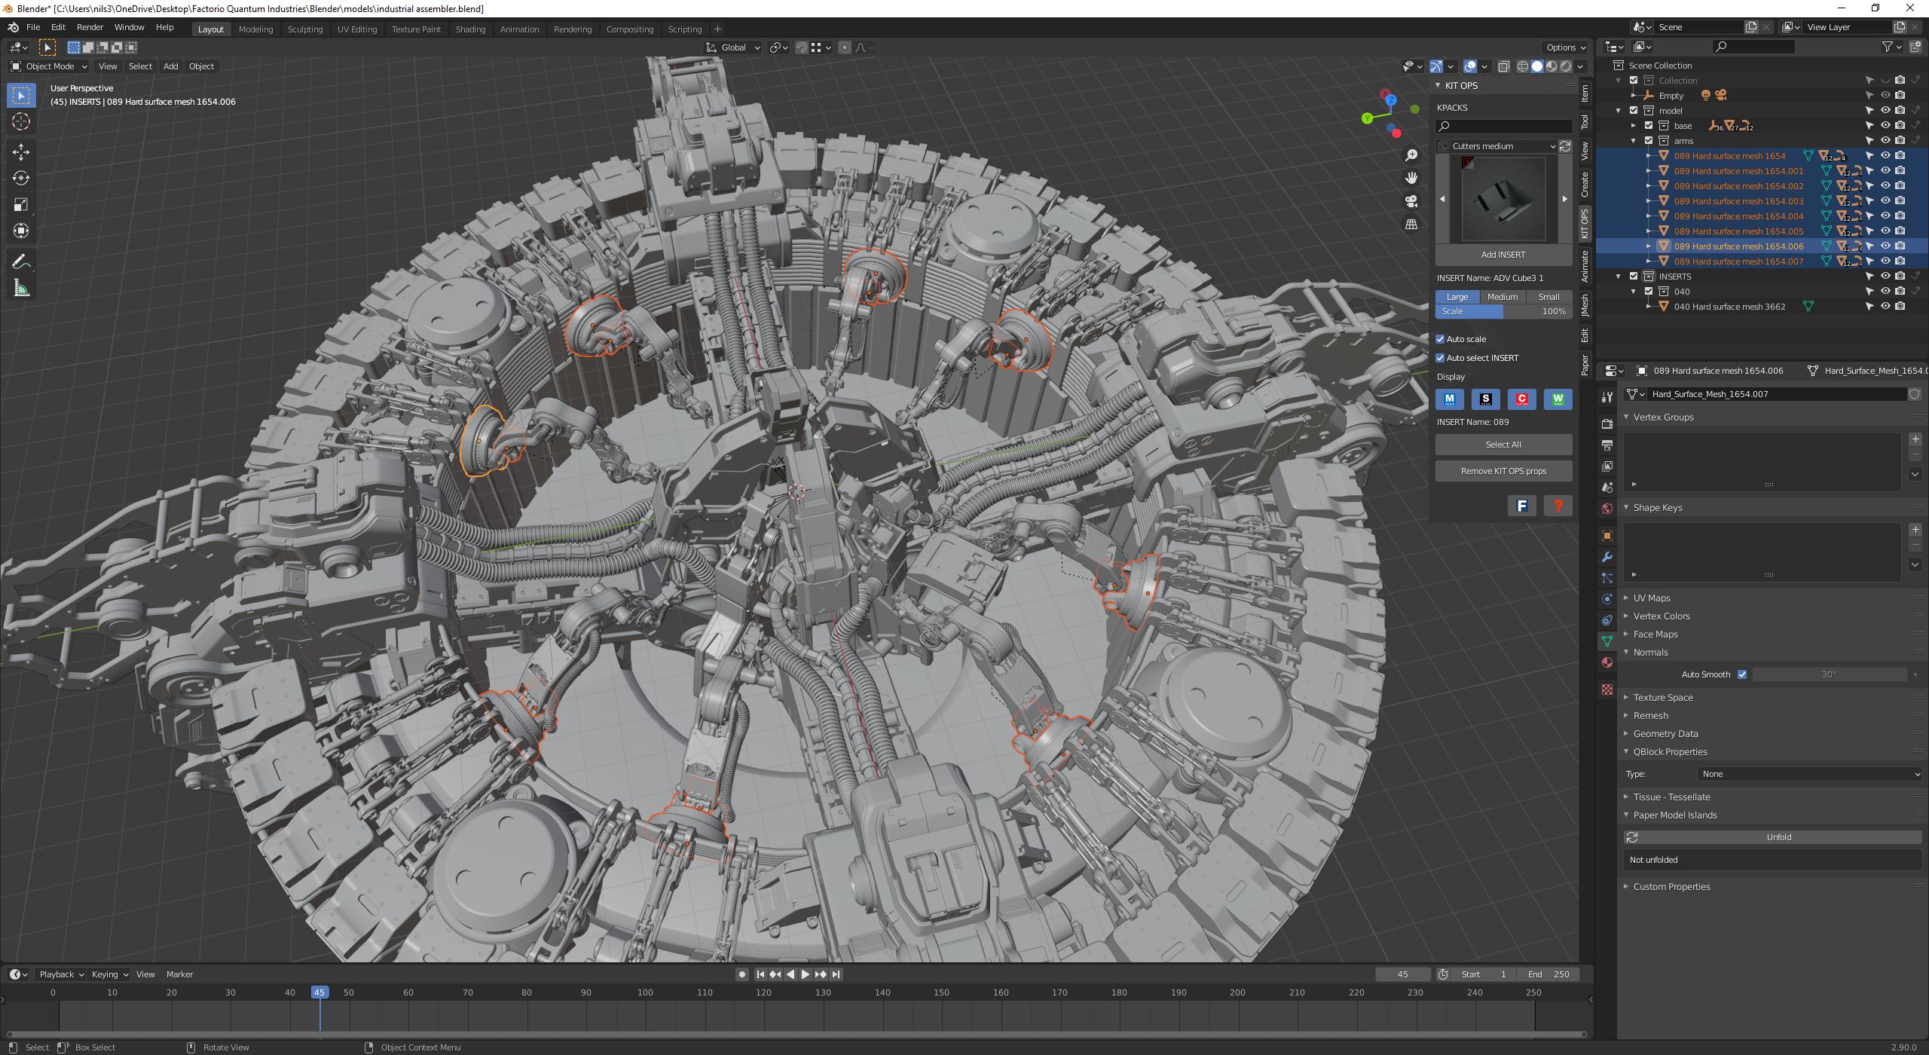Jump to timeline start frame
This screenshot has height=1055, width=1929.
[760, 974]
